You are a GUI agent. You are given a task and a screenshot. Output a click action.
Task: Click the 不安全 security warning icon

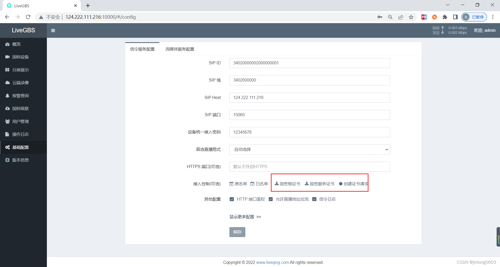(41, 17)
